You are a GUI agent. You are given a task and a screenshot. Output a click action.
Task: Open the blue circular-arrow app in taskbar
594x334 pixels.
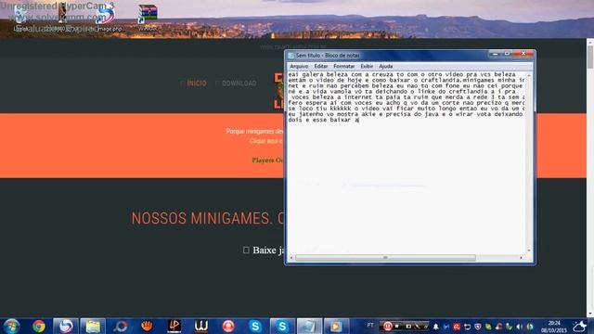120,326
